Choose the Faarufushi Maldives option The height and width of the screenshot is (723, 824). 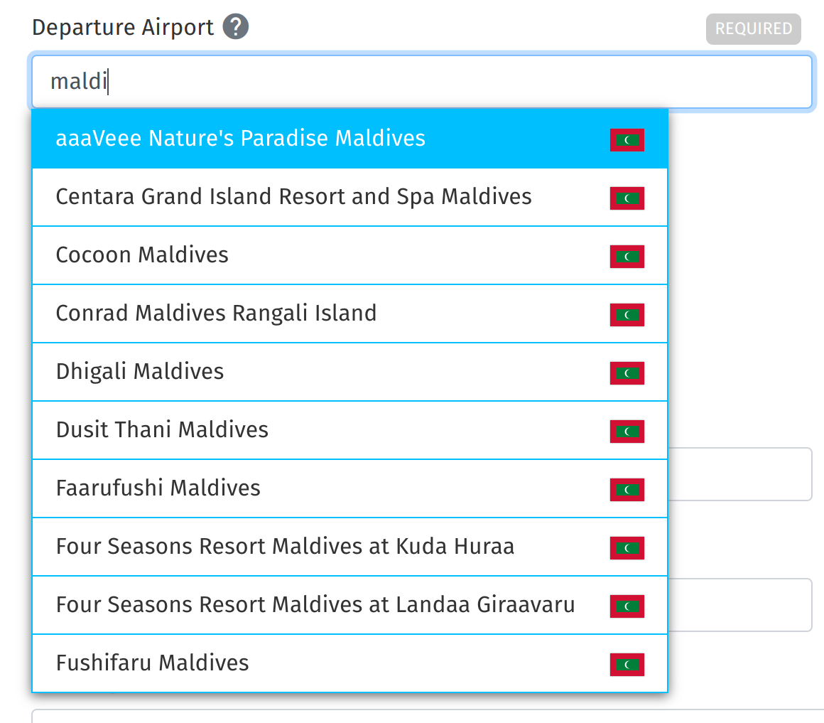point(350,489)
